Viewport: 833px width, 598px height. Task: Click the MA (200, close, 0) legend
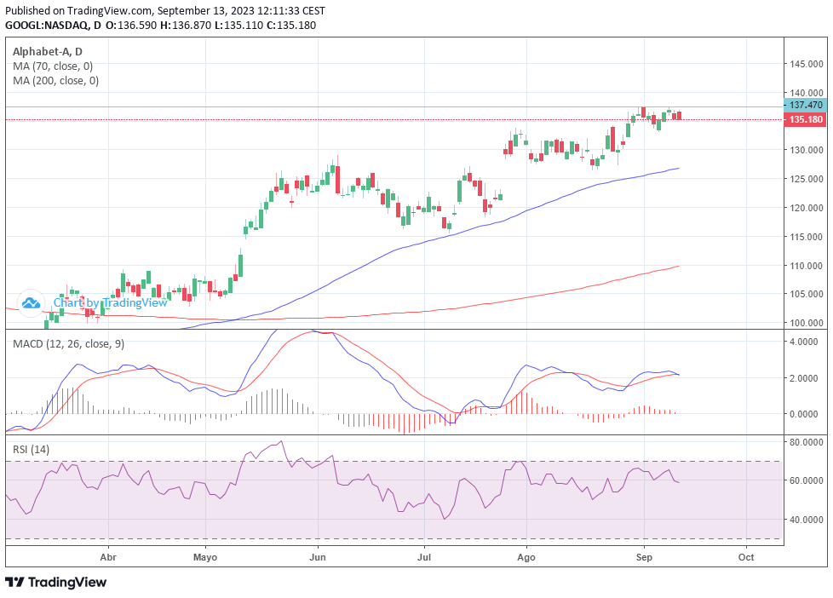coord(55,81)
